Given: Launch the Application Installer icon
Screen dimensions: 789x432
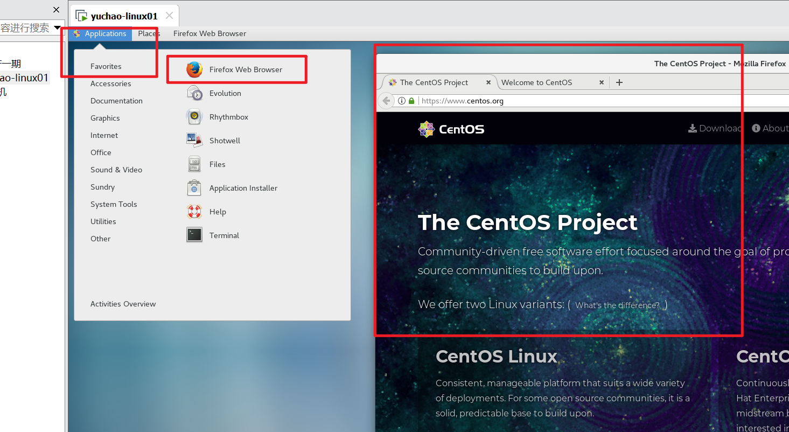Looking at the screenshot, I should (x=194, y=188).
